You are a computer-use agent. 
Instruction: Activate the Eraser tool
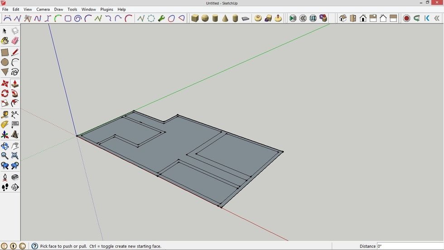point(15,41)
